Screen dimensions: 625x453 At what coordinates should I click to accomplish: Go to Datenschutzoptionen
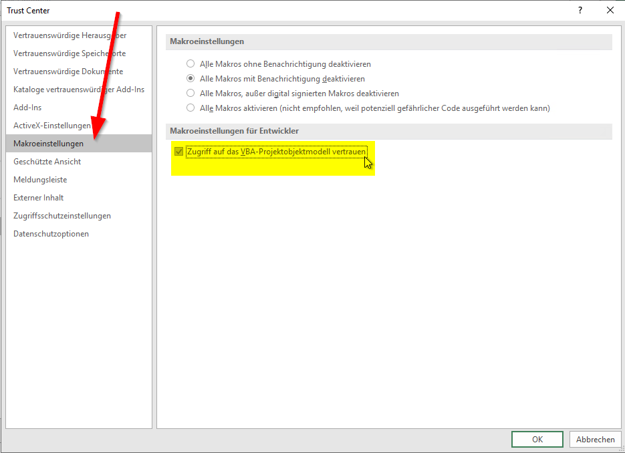(x=51, y=234)
